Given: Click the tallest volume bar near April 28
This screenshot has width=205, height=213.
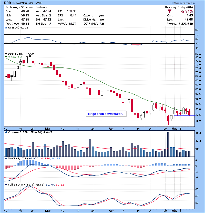Looking at the screenshot, I should pos(168,144).
